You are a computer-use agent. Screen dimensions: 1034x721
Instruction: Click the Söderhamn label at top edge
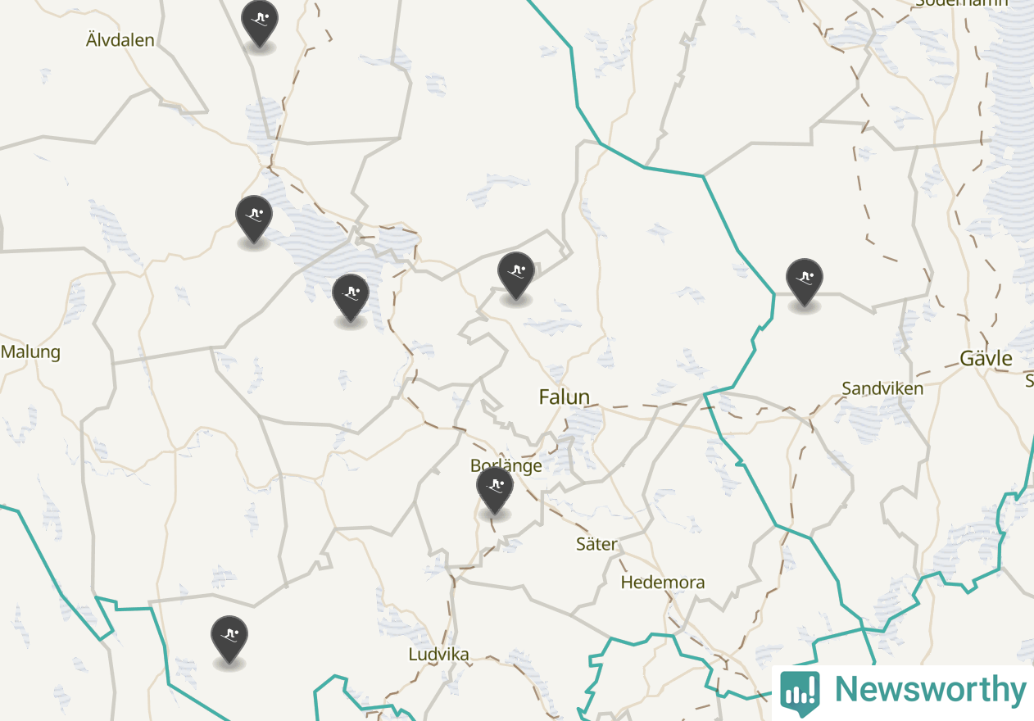pyautogui.click(x=961, y=2)
